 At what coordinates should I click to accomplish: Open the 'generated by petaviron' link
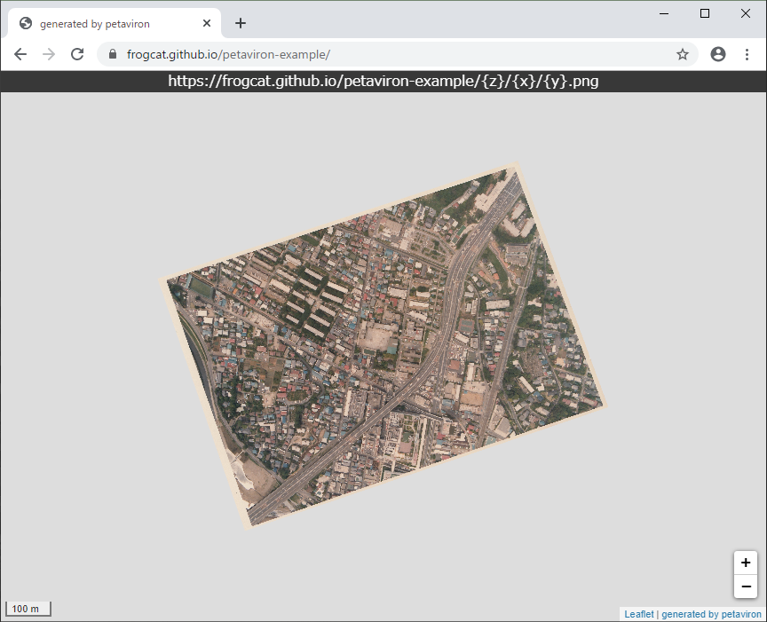pyautogui.click(x=711, y=614)
